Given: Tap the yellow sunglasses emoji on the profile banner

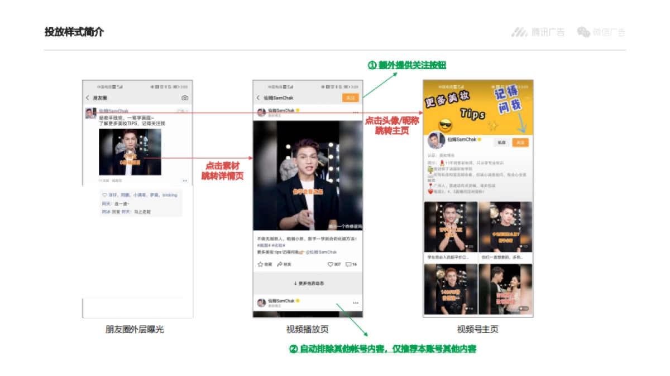Looking at the screenshot, I should (445, 124).
